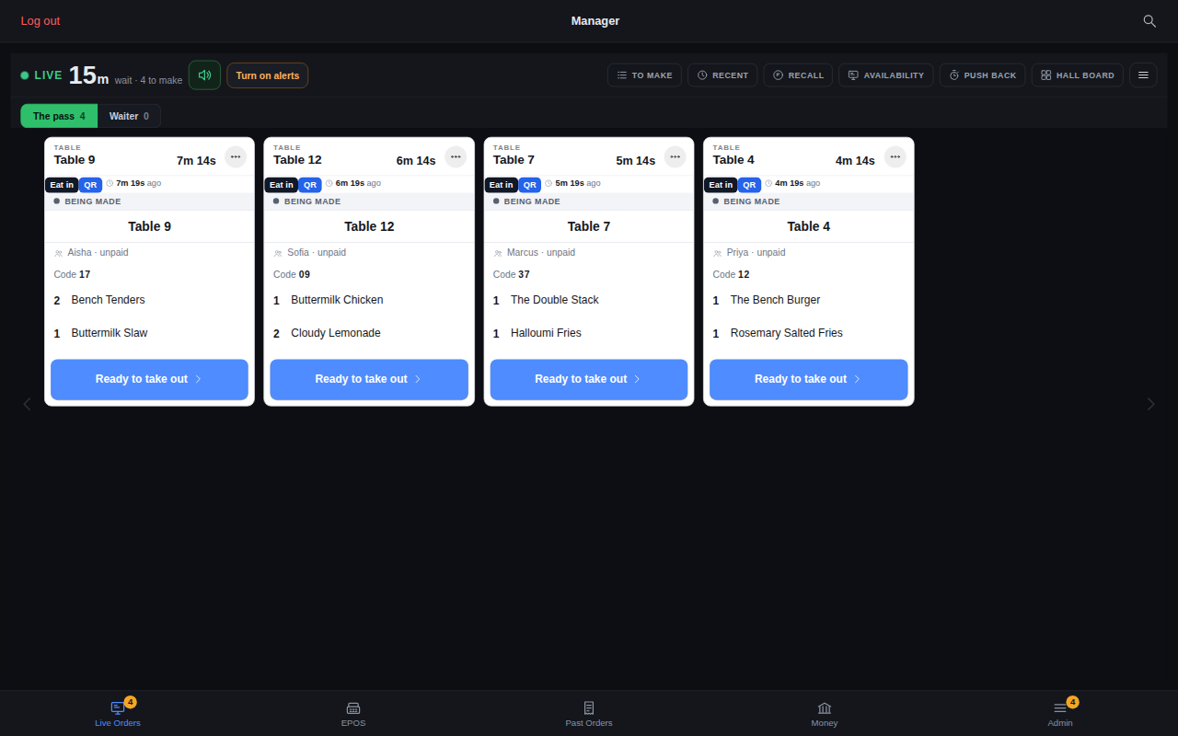Mark Table 9 ready to take out

(149, 379)
